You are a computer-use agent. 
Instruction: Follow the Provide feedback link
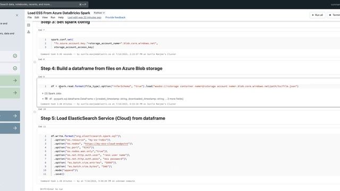click(115, 18)
